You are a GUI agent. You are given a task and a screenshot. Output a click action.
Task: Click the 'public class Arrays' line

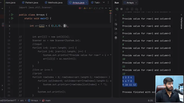tap(33, 15)
